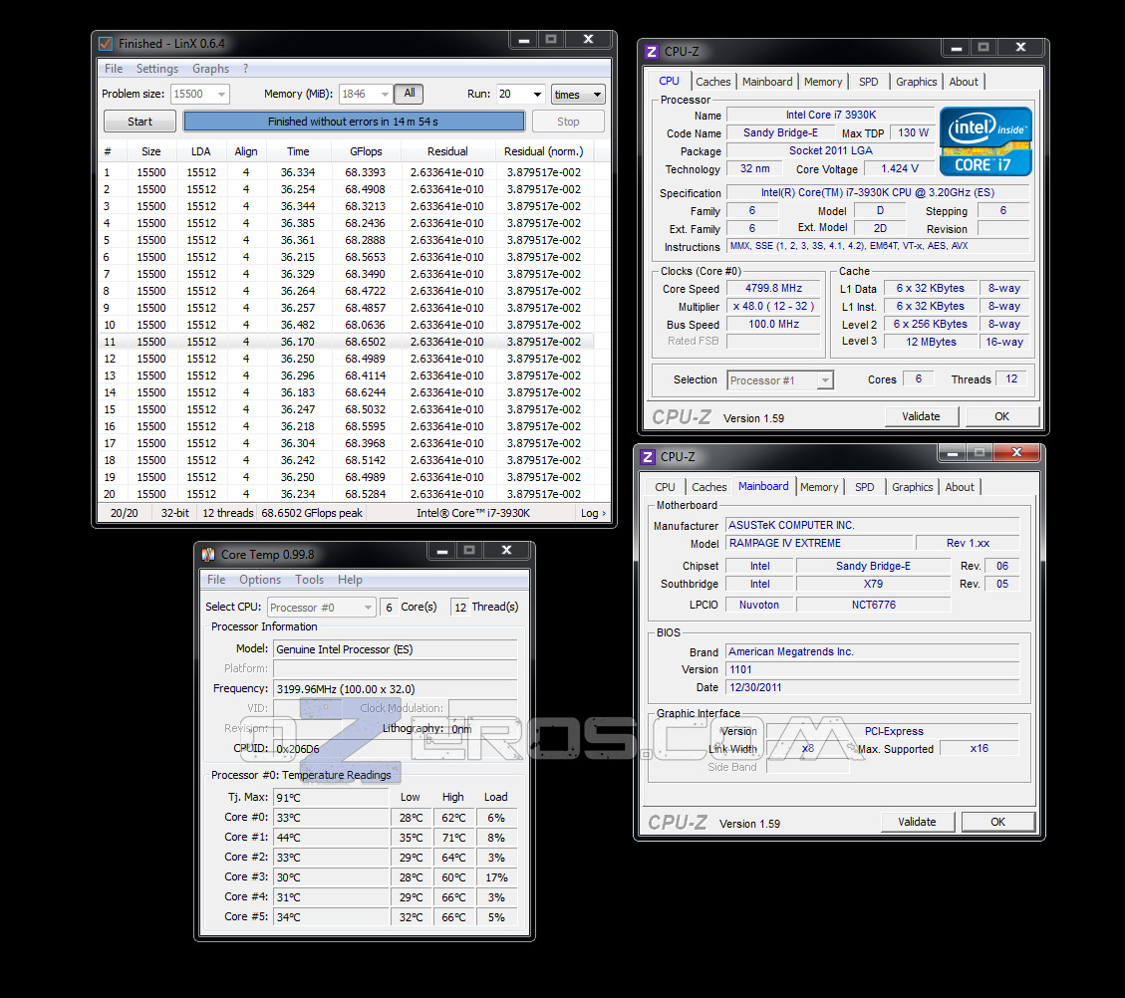Switch to Mainboard tab in upper CPU-Z window

point(767,82)
